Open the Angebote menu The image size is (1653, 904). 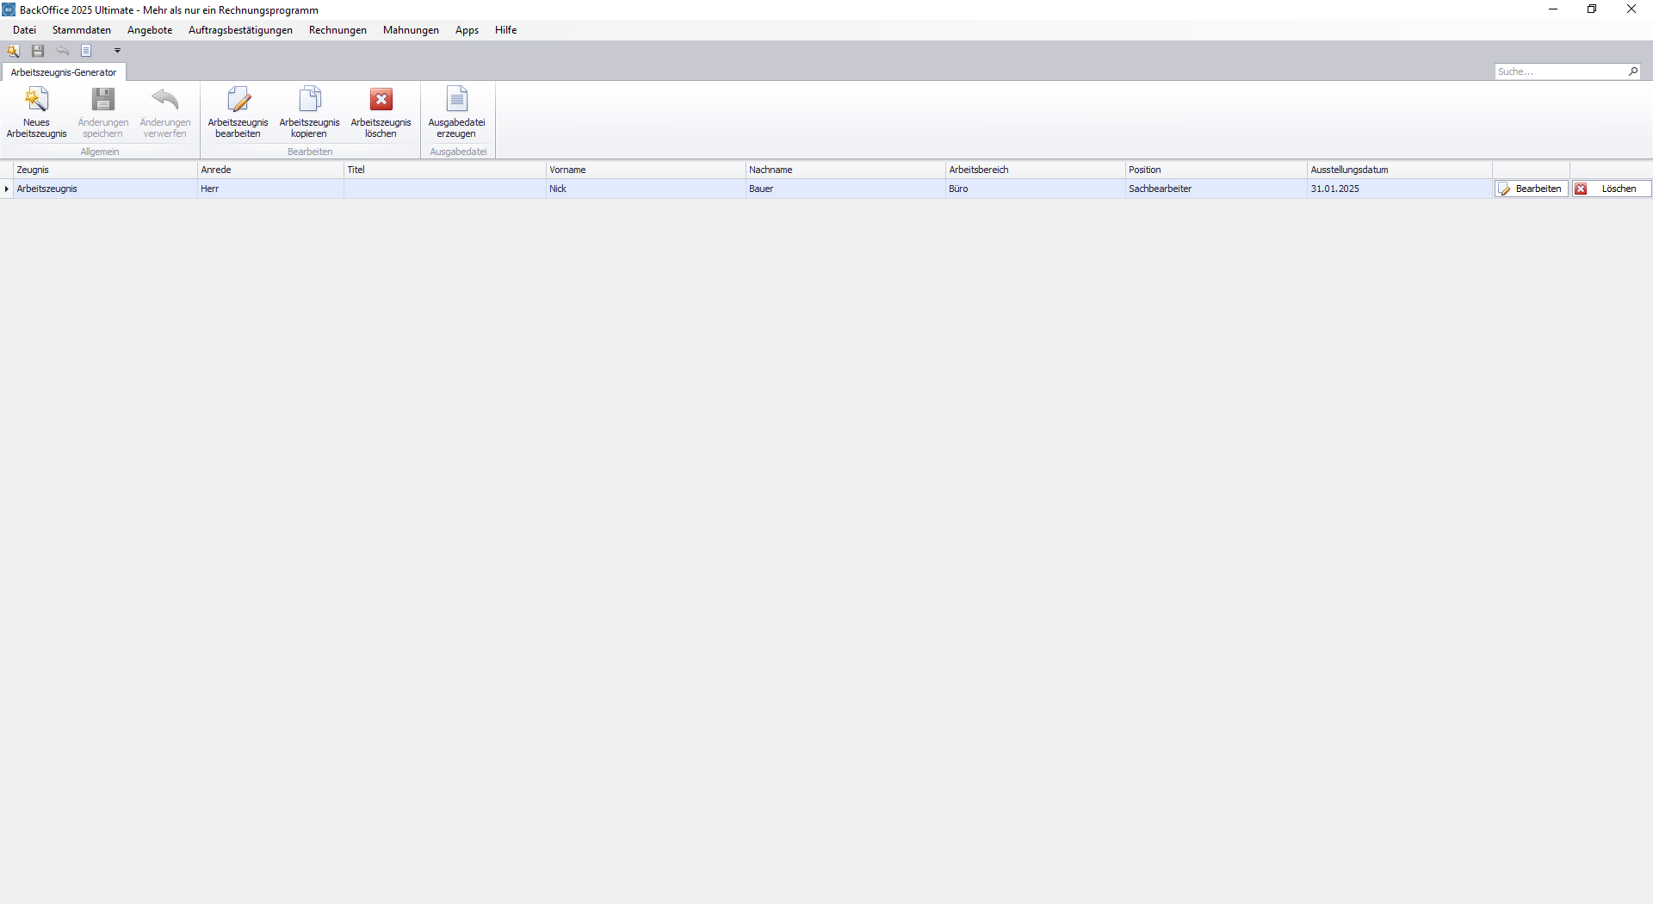150,30
